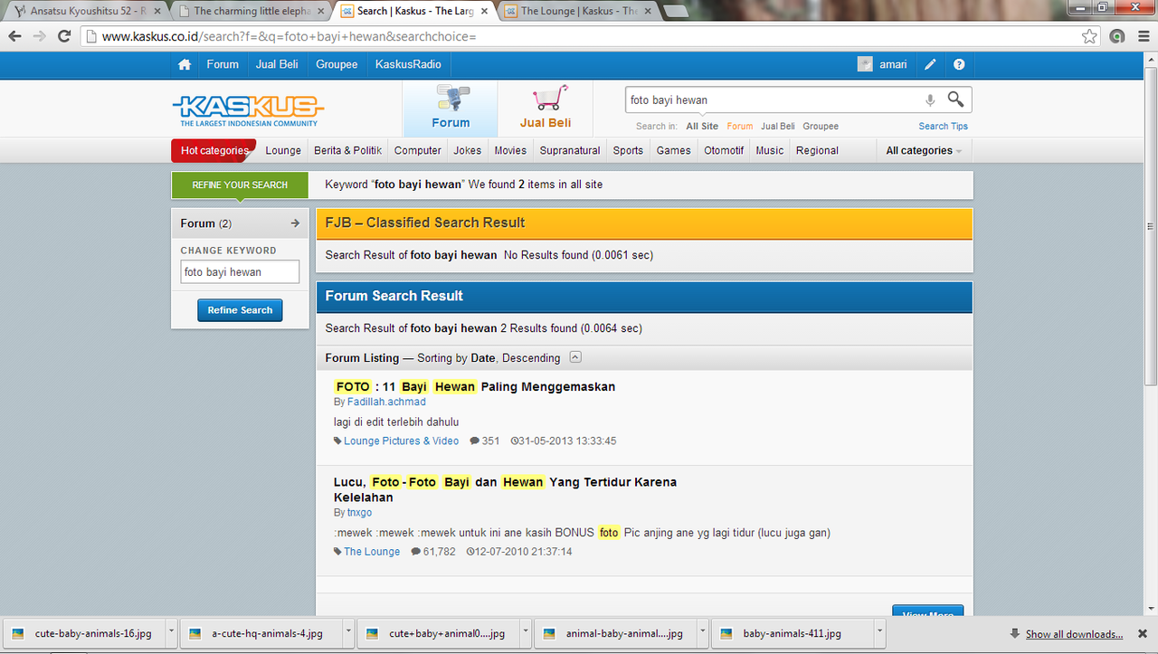The height and width of the screenshot is (654, 1158).
Task: Close the Search Kaskus tab
Action: pos(483,11)
